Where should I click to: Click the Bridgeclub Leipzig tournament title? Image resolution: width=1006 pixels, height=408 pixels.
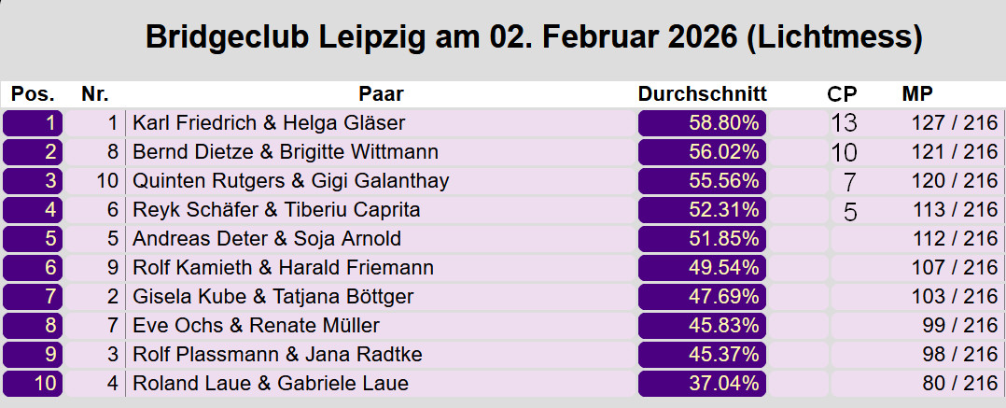click(x=534, y=37)
